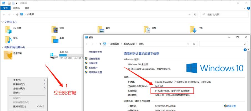The image size is (251, 111).
Task: Click the 控制面板 breadcrumb segment
Action: coord(115,44)
